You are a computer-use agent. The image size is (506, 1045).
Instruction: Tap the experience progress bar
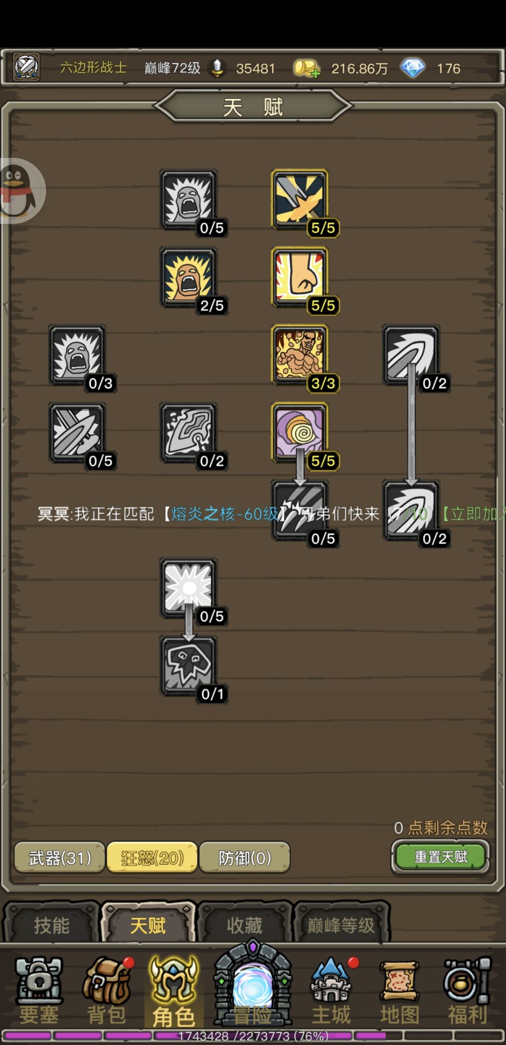pyautogui.click(x=253, y=1036)
